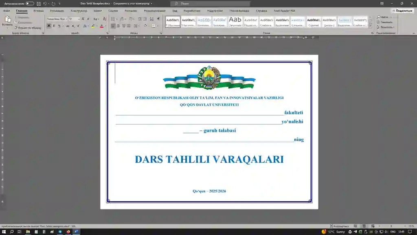Undo the last action
The height and width of the screenshot is (235, 417).
tap(45, 3)
